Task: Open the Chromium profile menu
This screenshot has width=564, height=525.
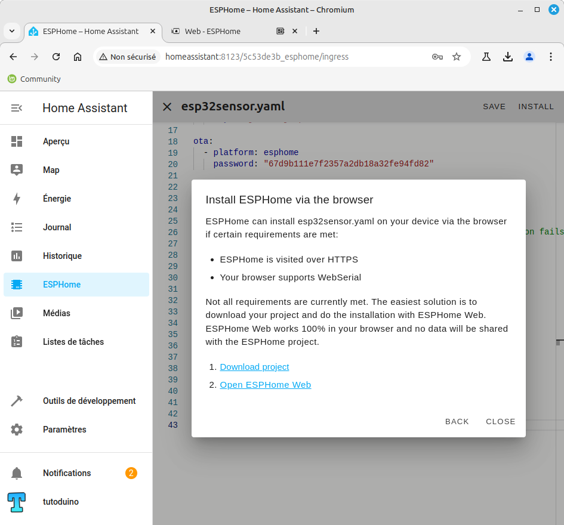Action: (x=529, y=57)
